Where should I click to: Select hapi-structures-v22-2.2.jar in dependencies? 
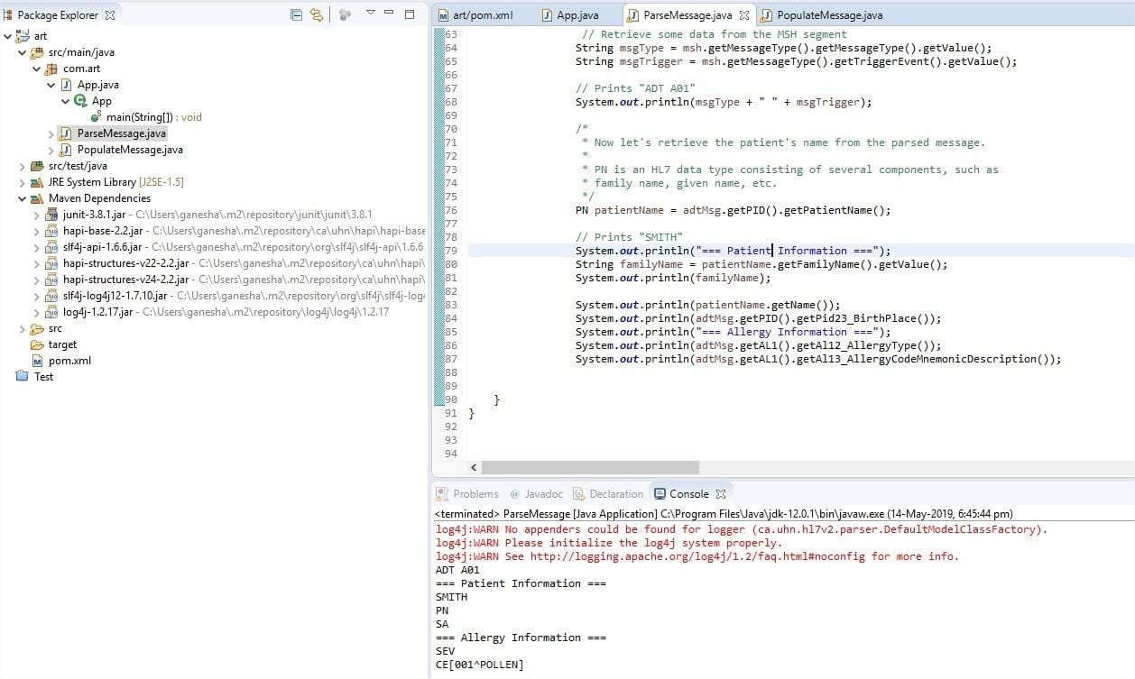coord(125,263)
